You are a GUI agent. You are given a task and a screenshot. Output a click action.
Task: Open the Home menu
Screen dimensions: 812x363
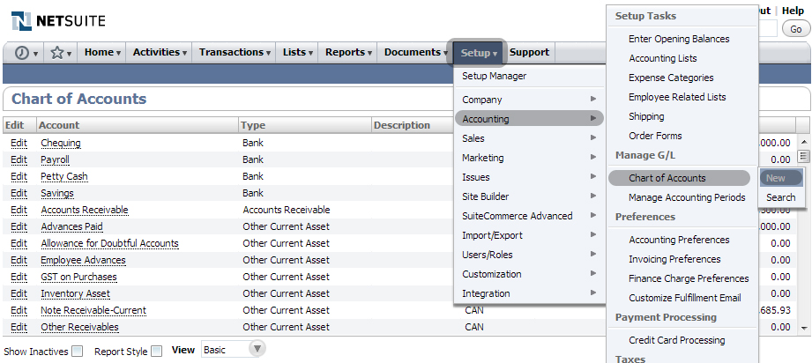(x=102, y=52)
